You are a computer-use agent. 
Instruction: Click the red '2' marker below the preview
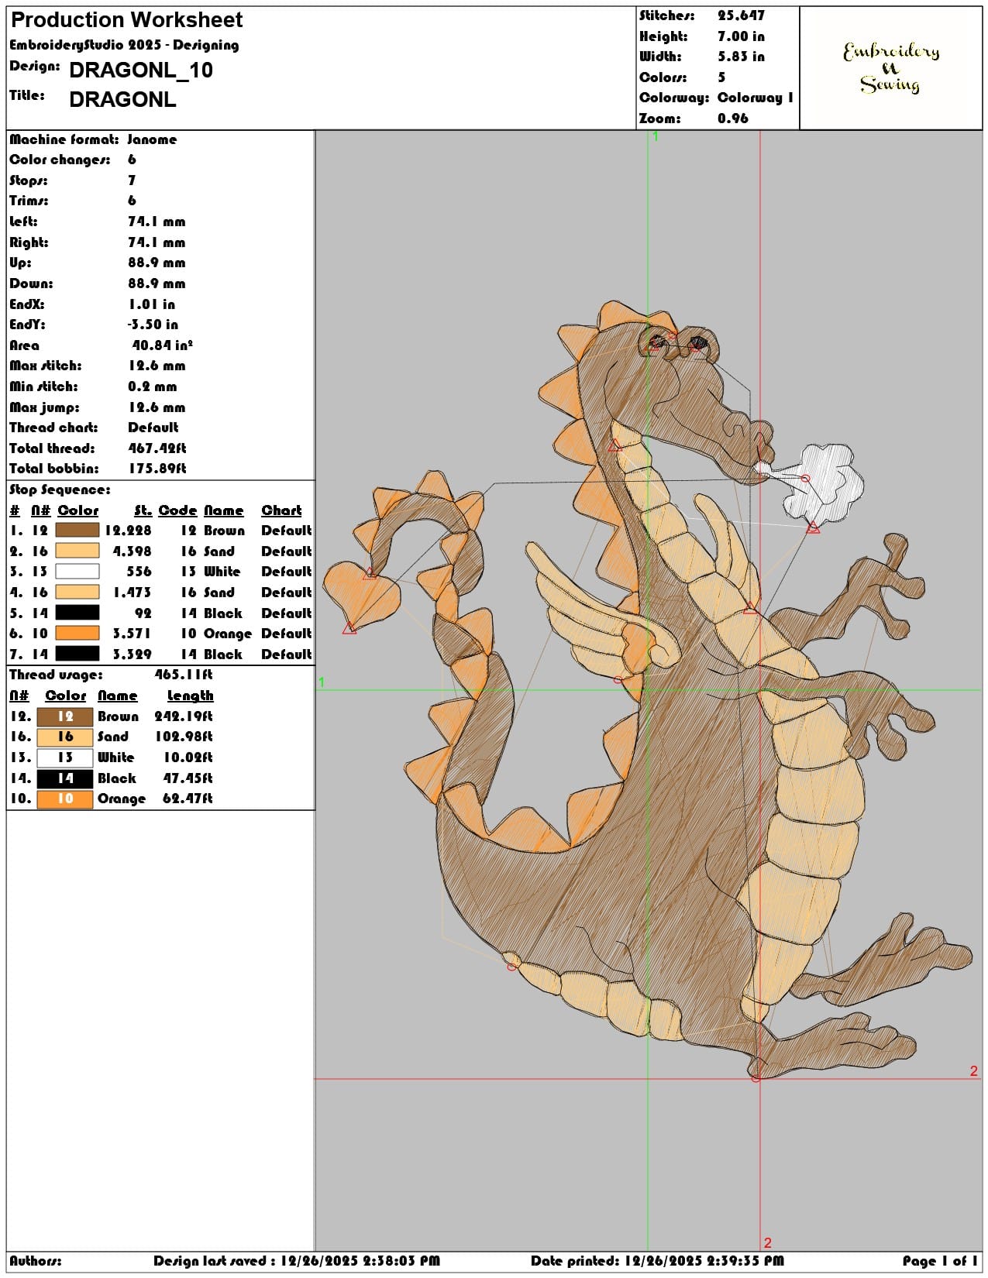pyautogui.click(x=768, y=1242)
